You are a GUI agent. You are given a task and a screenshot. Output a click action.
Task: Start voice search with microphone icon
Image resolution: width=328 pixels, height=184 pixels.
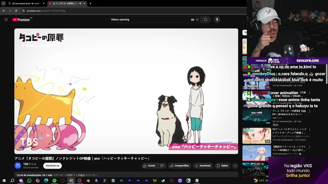tap(217, 20)
